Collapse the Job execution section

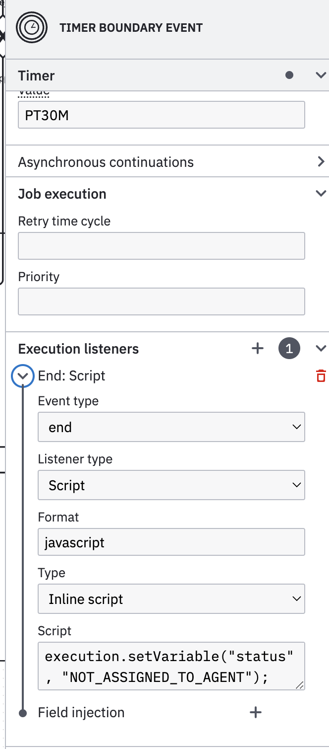[x=321, y=194]
